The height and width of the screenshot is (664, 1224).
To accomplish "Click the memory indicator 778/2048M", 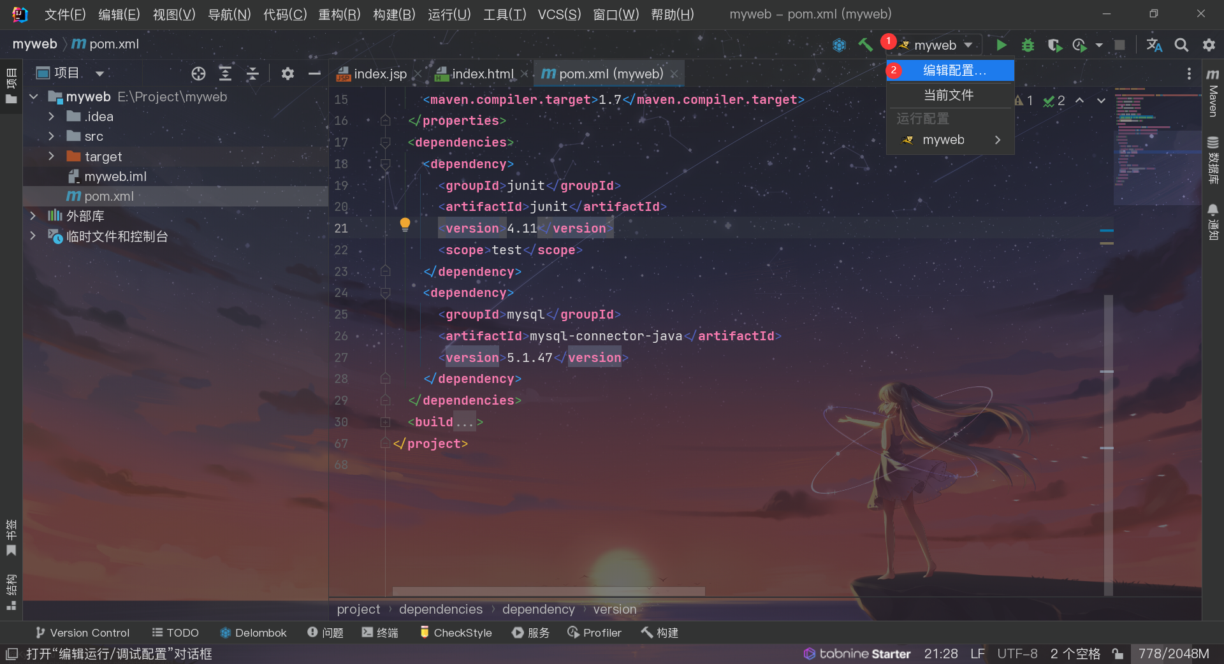I will pos(1174,654).
